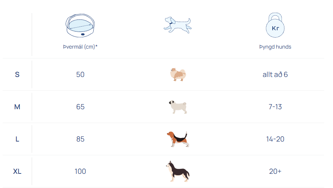
Task: Click the running dog icon
Action: point(178,25)
